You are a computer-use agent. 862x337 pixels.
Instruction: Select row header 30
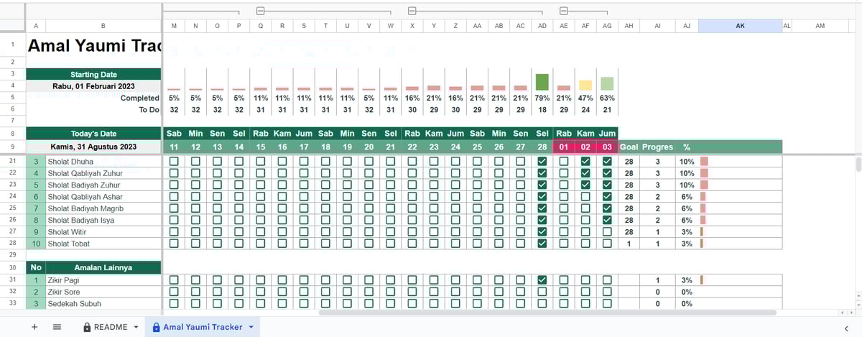(x=12, y=267)
